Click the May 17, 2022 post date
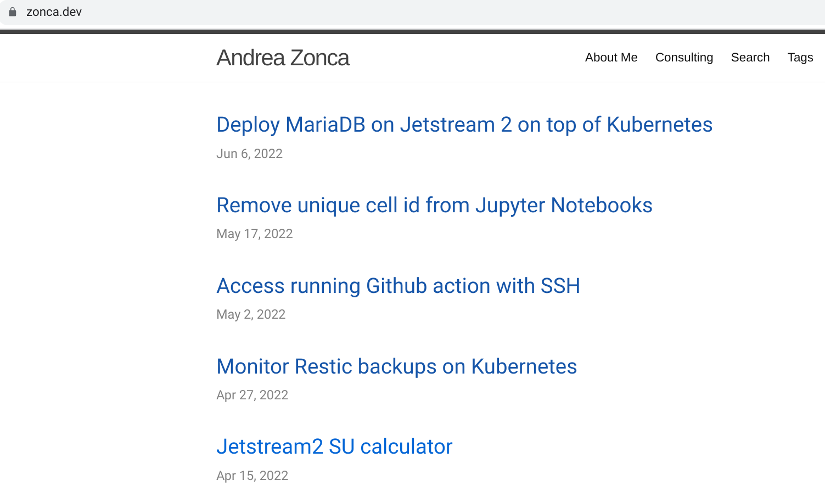The height and width of the screenshot is (486, 825). (x=254, y=234)
